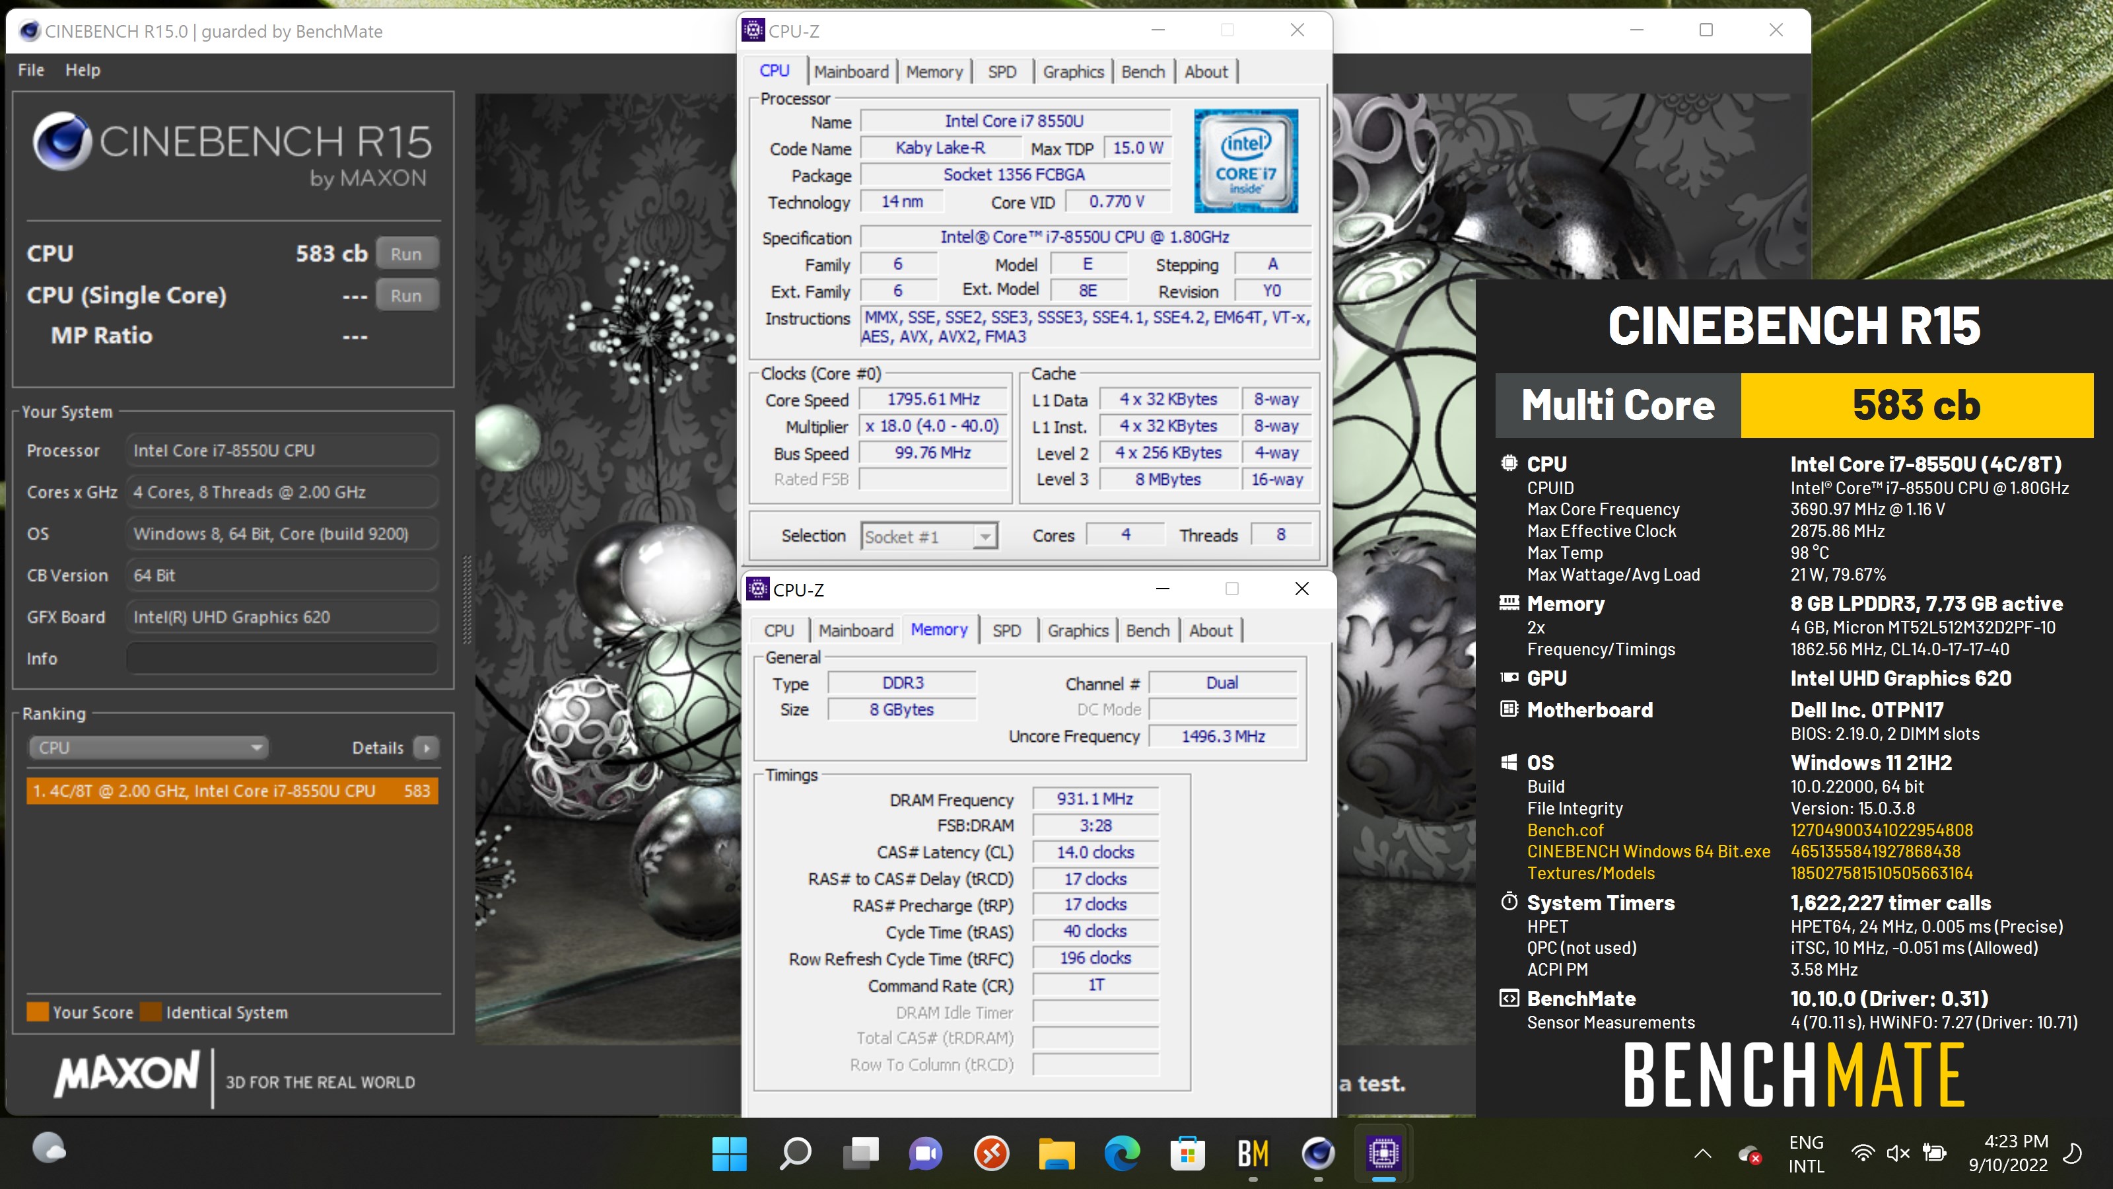Open Microsoft Store from the taskbar
The width and height of the screenshot is (2113, 1189).
pos(1187,1154)
